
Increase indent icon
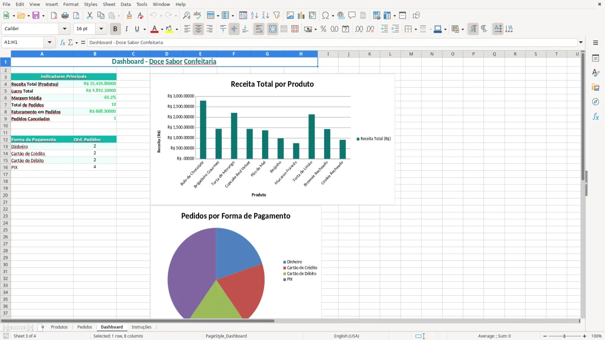384,29
